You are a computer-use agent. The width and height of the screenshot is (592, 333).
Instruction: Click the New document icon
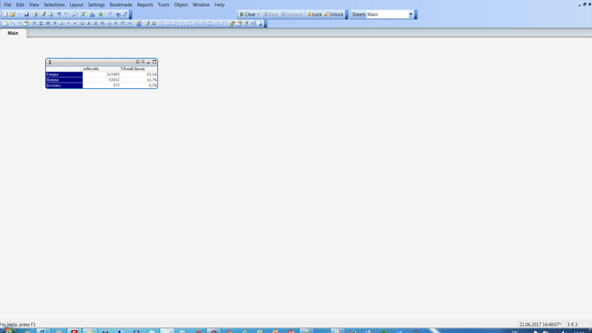[x=6, y=15]
